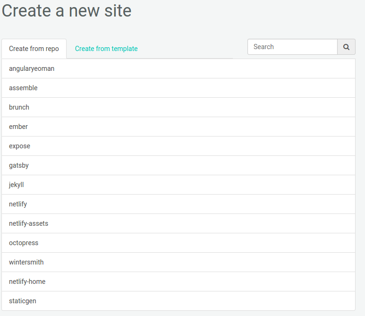The width and height of the screenshot is (365, 316).
Task: Select the jekyll repo
Action: click(x=178, y=184)
